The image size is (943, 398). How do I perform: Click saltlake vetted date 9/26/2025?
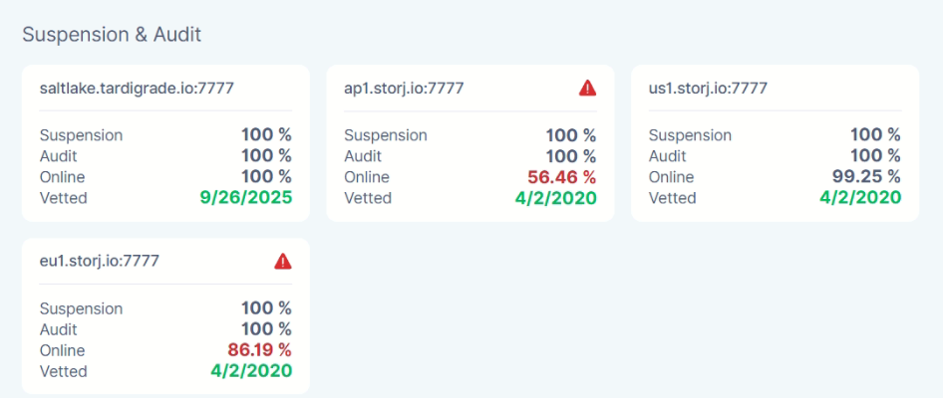[246, 198]
